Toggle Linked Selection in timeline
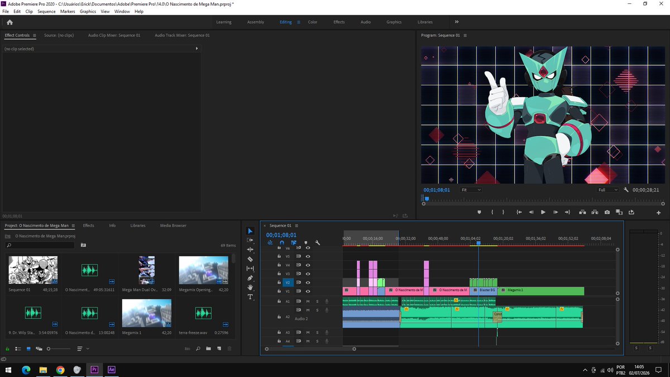 (x=294, y=242)
